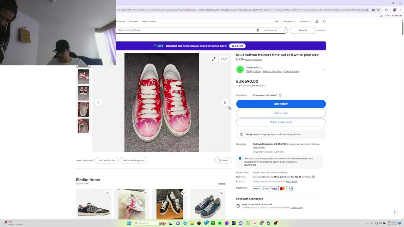Show next product photo arrow
404x227 pixels.
[x=225, y=102]
